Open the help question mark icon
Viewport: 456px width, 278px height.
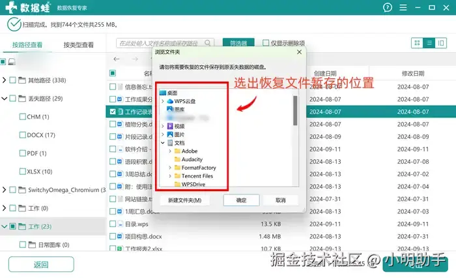(388, 8)
